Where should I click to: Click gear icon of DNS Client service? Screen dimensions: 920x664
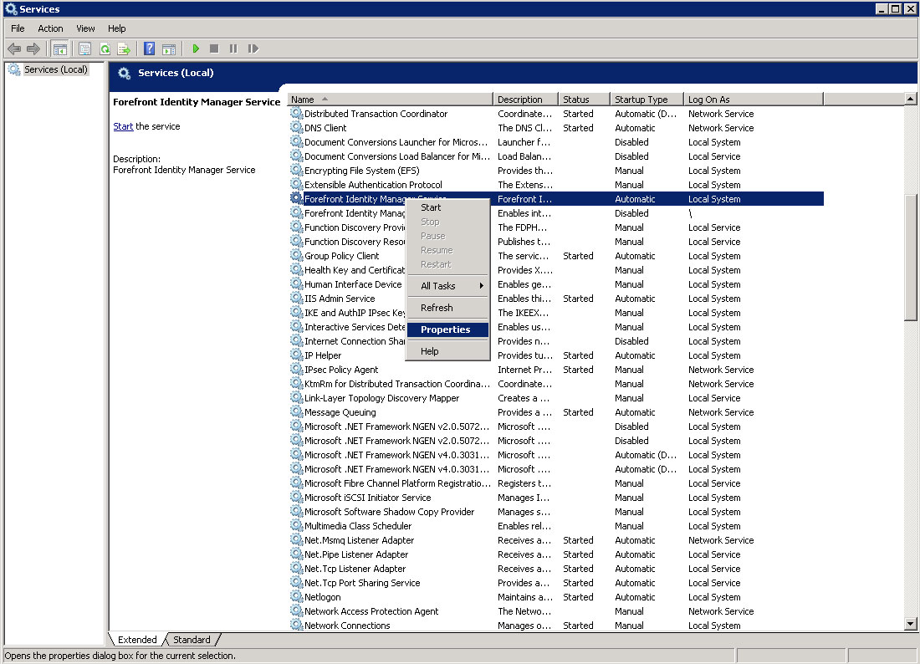coord(297,127)
